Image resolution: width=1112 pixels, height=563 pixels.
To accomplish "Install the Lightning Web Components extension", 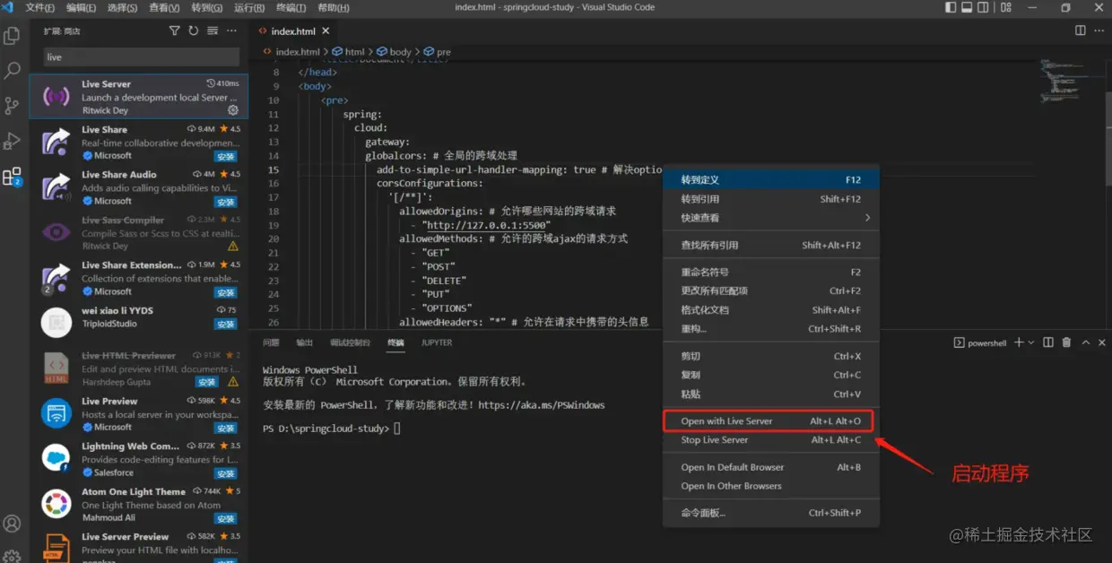I will [226, 473].
